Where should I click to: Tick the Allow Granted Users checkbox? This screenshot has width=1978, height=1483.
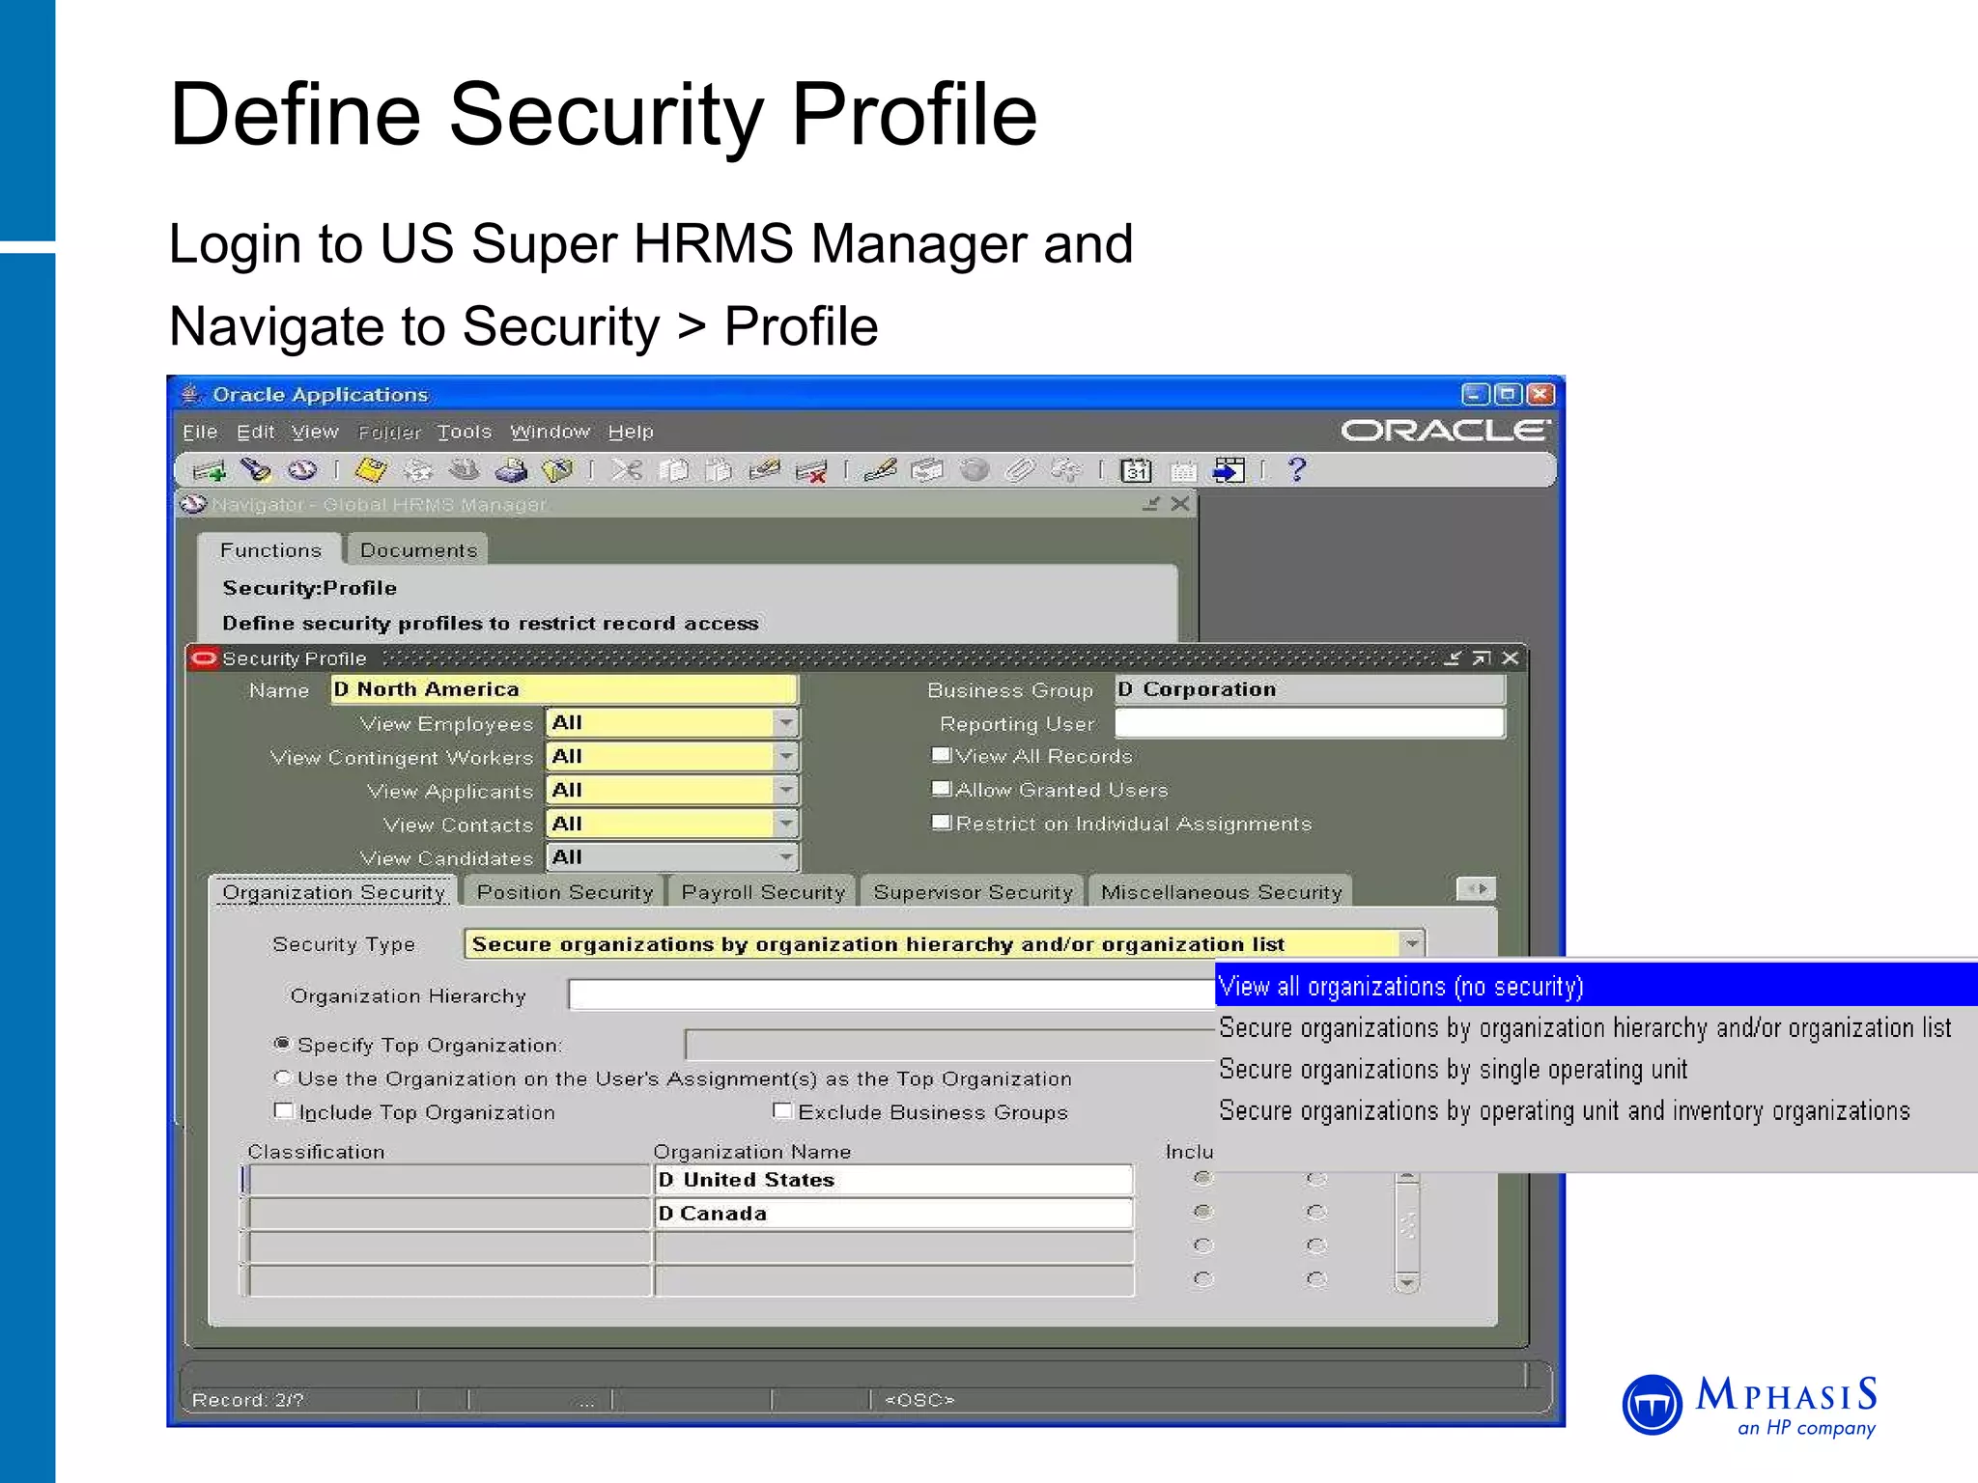942,789
